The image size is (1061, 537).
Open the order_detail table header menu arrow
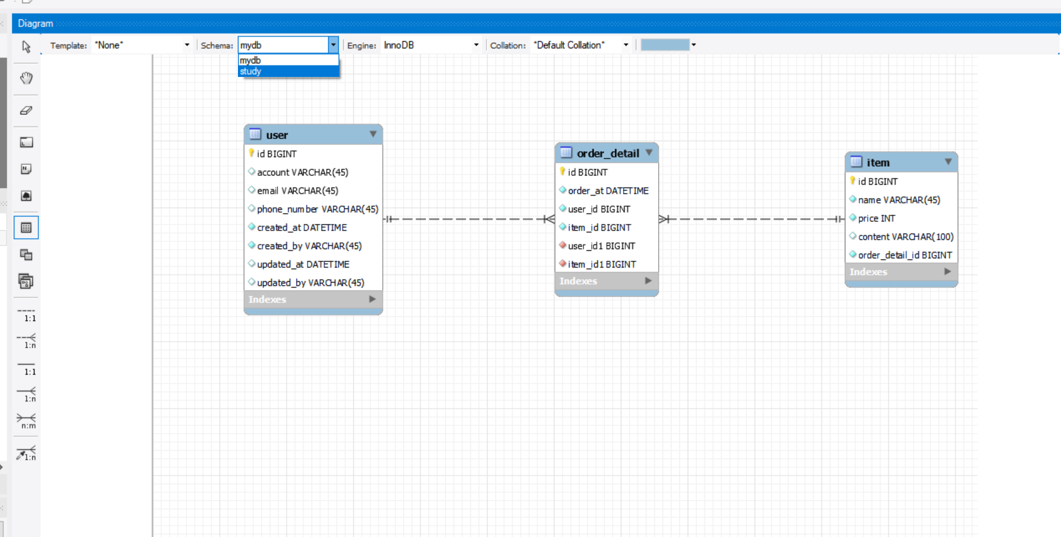pyautogui.click(x=649, y=152)
